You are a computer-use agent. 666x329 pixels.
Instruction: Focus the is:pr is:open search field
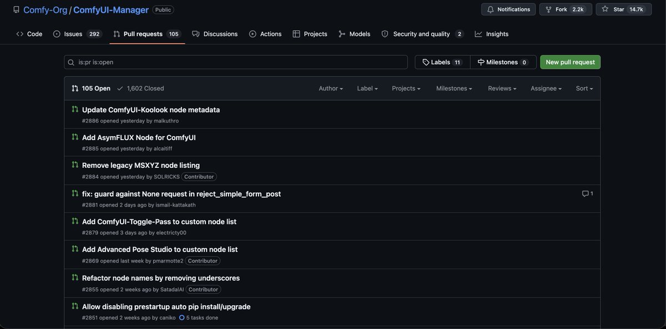(x=236, y=62)
